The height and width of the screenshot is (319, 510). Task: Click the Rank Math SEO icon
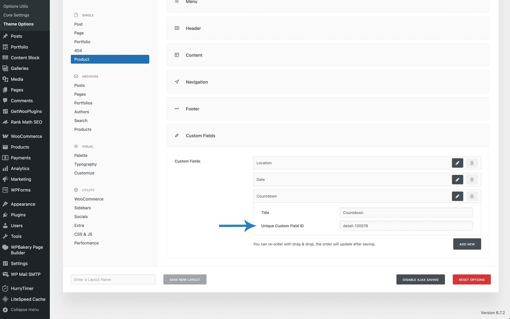(5, 122)
